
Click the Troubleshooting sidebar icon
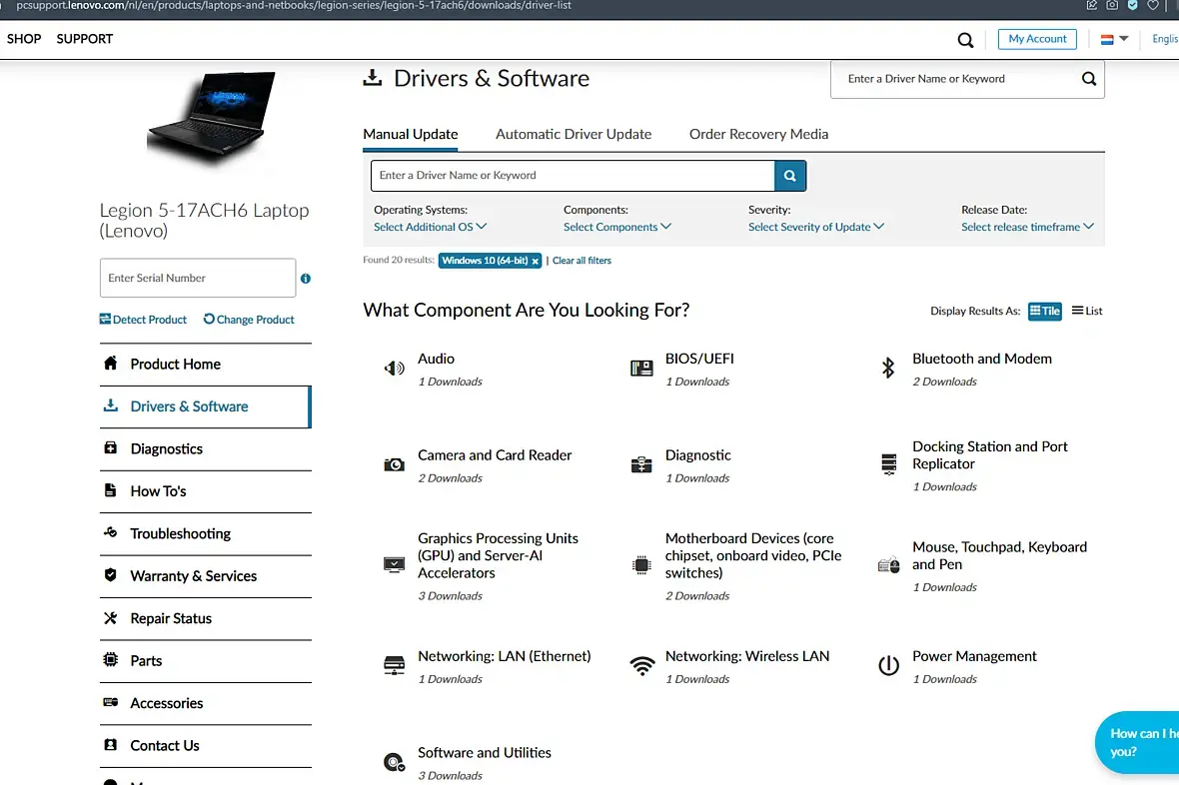coord(111,532)
